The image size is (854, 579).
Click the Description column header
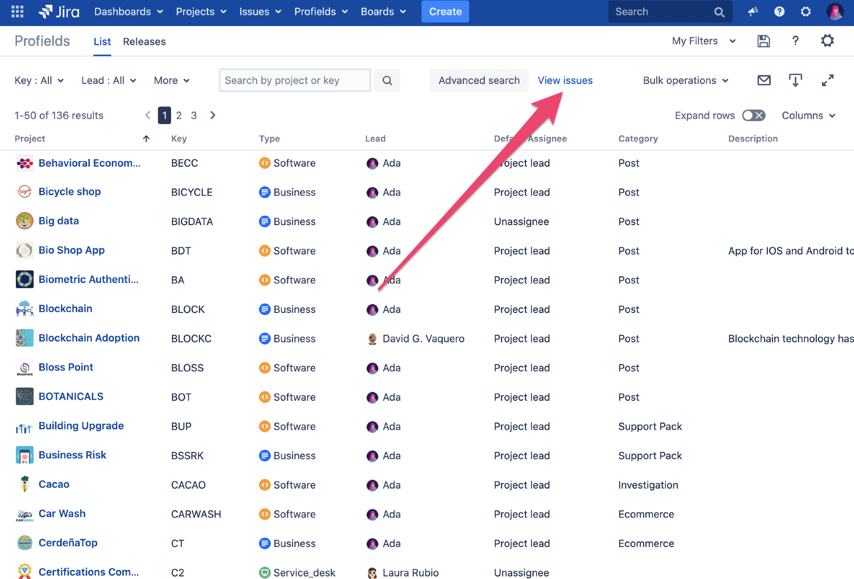[752, 139]
